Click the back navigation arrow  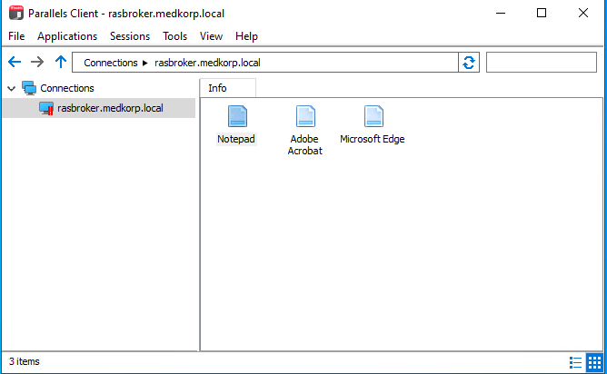point(15,62)
